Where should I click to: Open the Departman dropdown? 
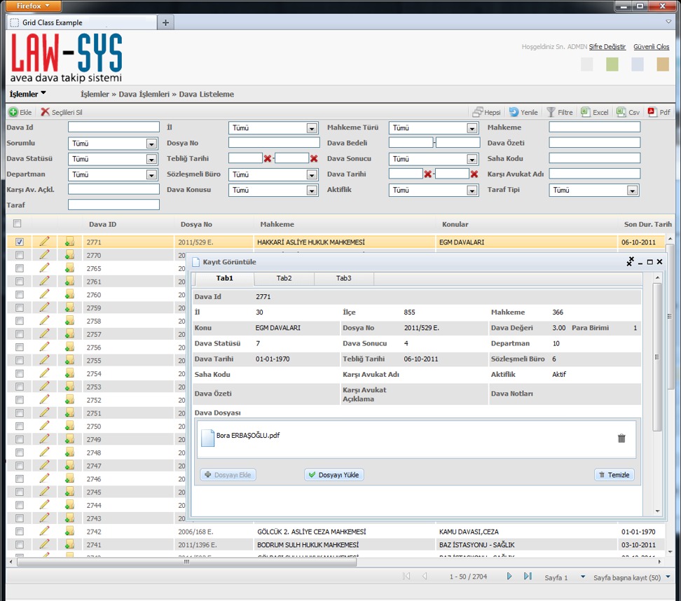point(113,174)
